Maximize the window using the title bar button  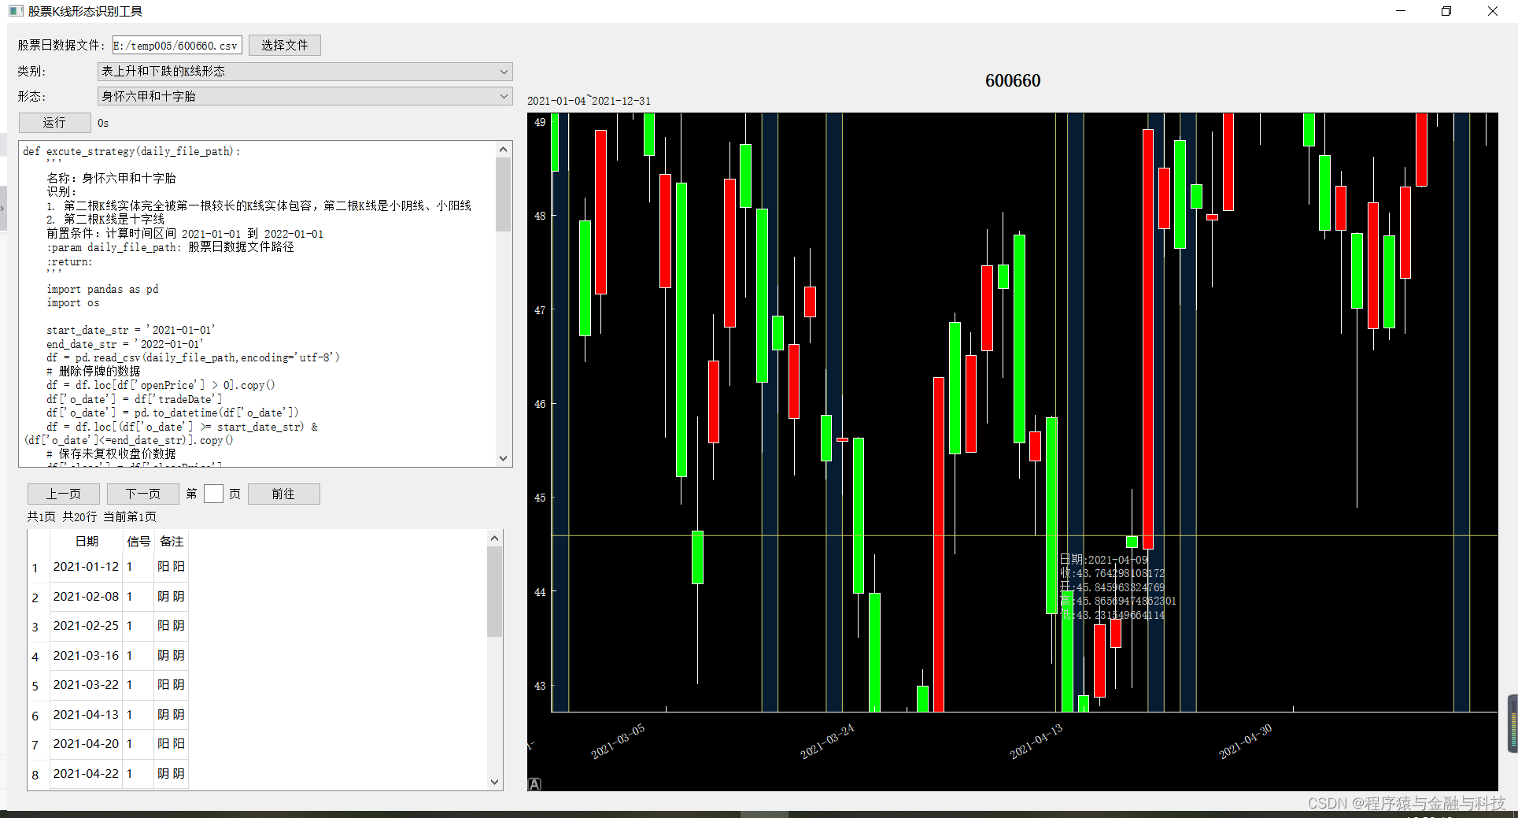point(1446,11)
